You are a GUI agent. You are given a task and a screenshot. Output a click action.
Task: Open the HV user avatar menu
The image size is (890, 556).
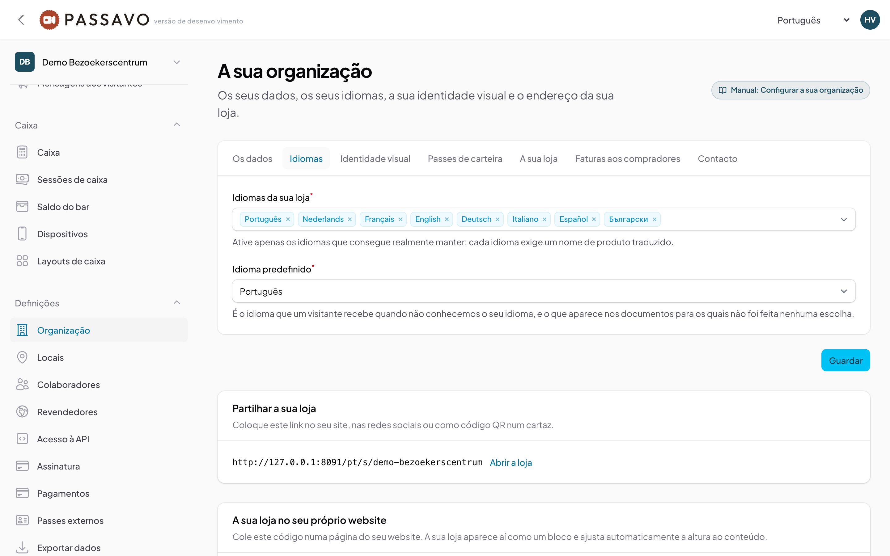pos(870,20)
